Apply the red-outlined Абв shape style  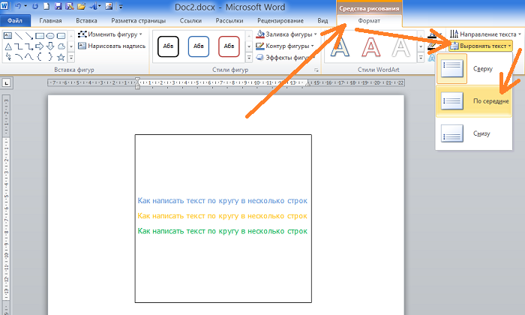pyautogui.click(x=229, y=46)
